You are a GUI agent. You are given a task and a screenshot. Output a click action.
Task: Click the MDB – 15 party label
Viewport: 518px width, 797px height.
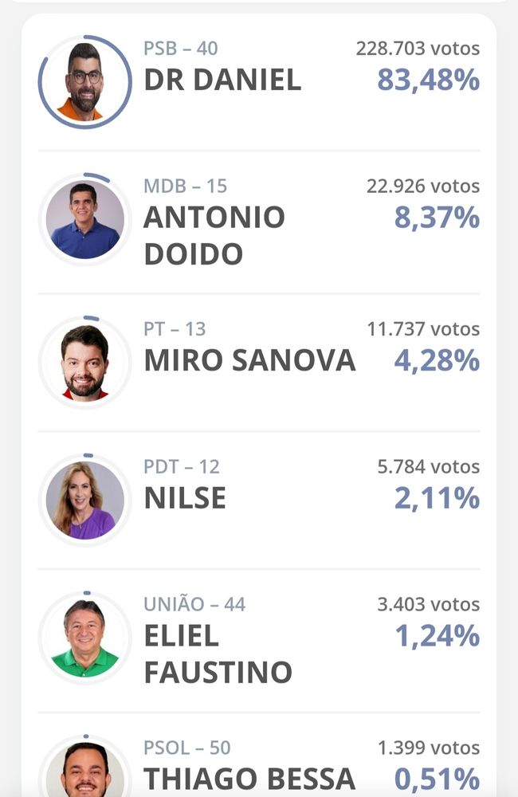tap(185, 186)
